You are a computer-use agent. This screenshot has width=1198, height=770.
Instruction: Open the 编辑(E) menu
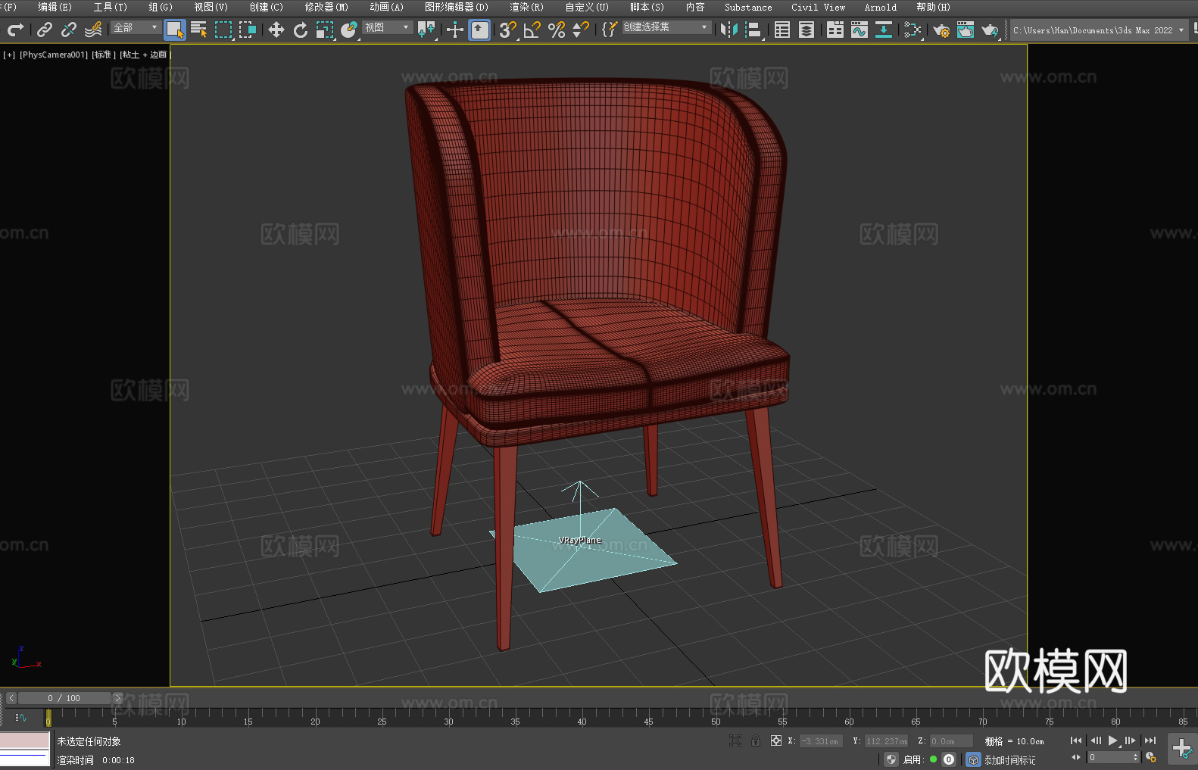point(55,7)
